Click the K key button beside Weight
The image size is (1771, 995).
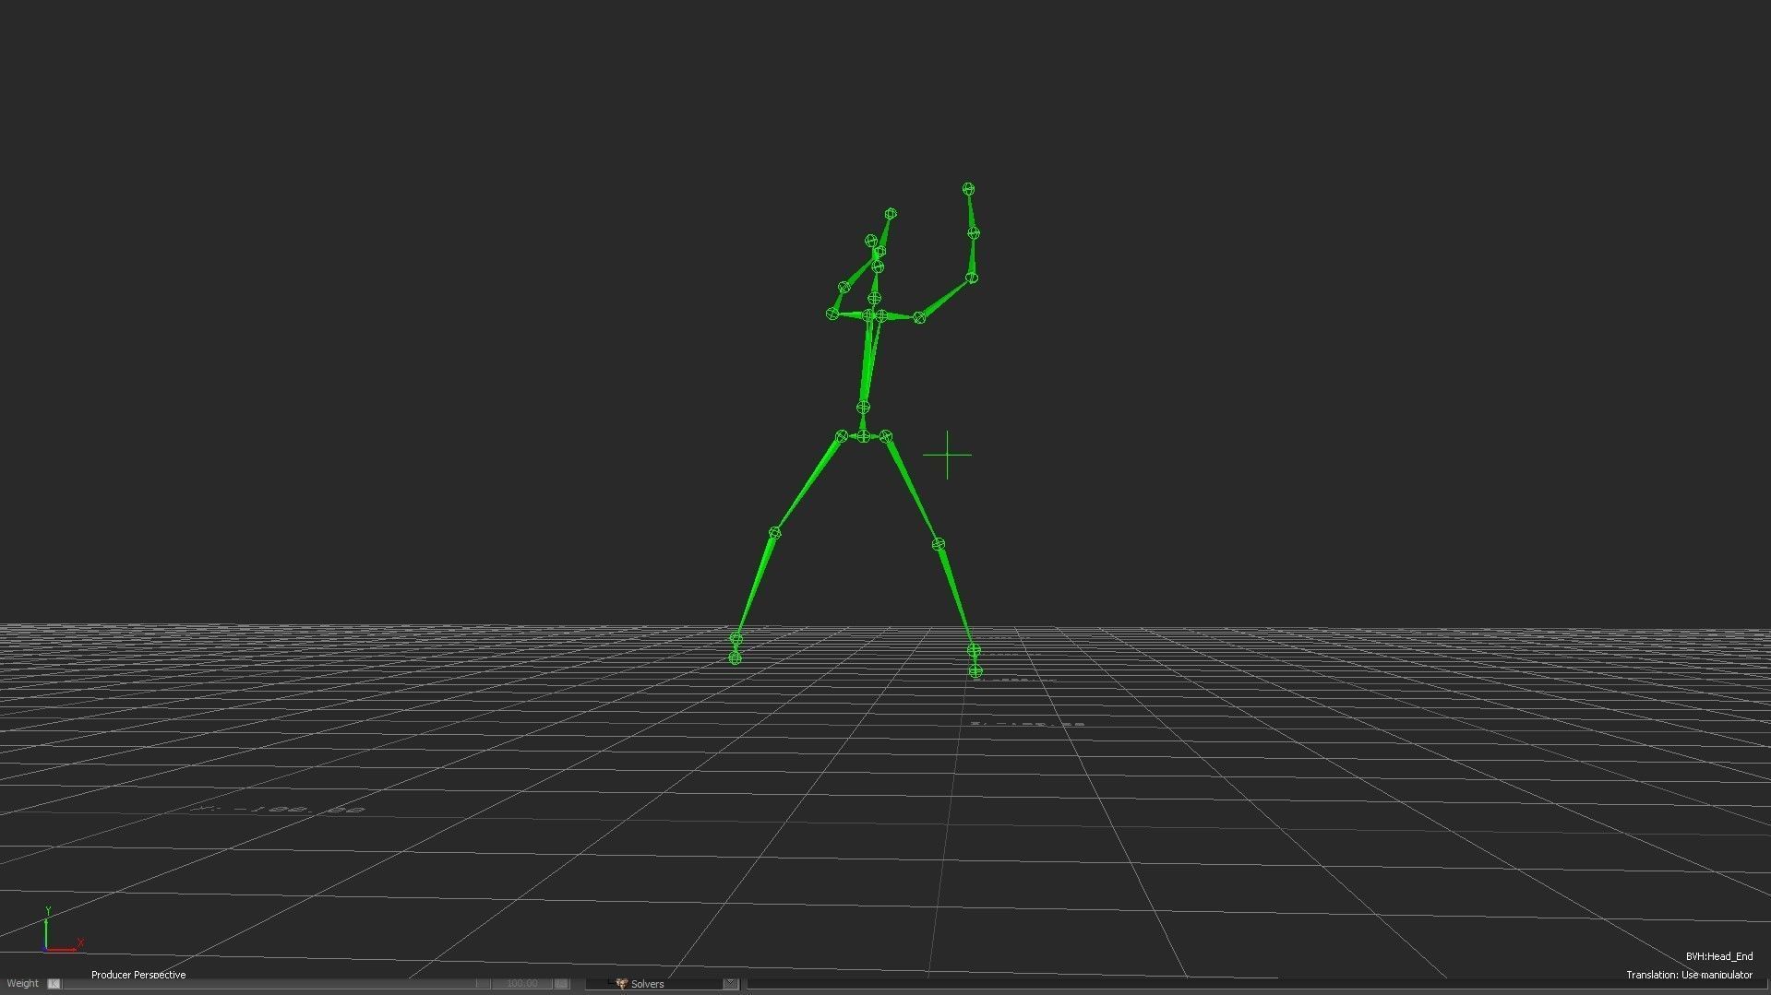54,984
